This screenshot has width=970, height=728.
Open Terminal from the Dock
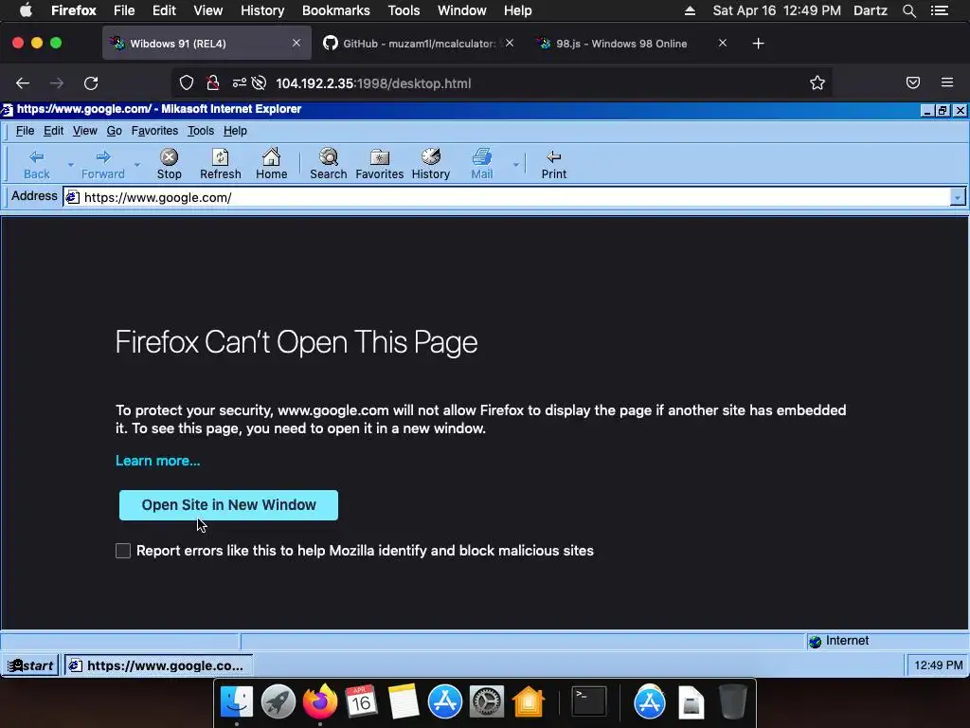point(588,702)
